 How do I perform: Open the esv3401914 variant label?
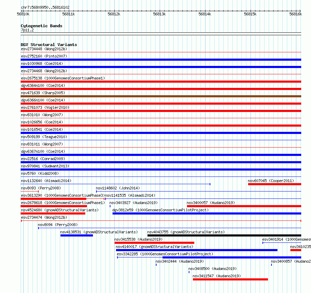coord(287,239)
